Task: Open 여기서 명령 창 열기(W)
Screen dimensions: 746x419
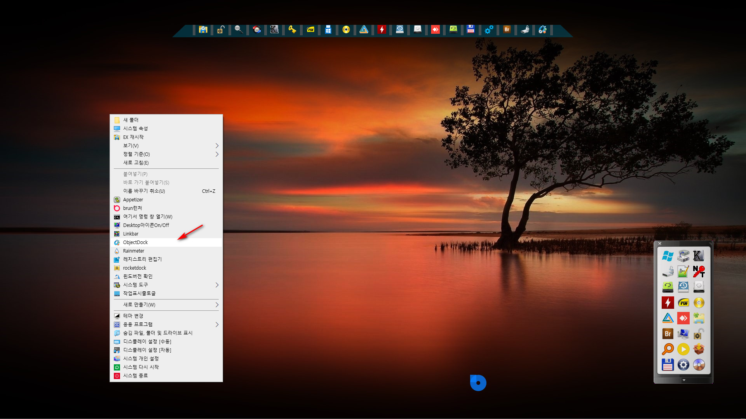Action: (x=166, y=216)
